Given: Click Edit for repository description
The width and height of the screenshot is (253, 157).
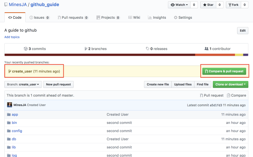Looking at the screenshot, I should click(243, 31).
